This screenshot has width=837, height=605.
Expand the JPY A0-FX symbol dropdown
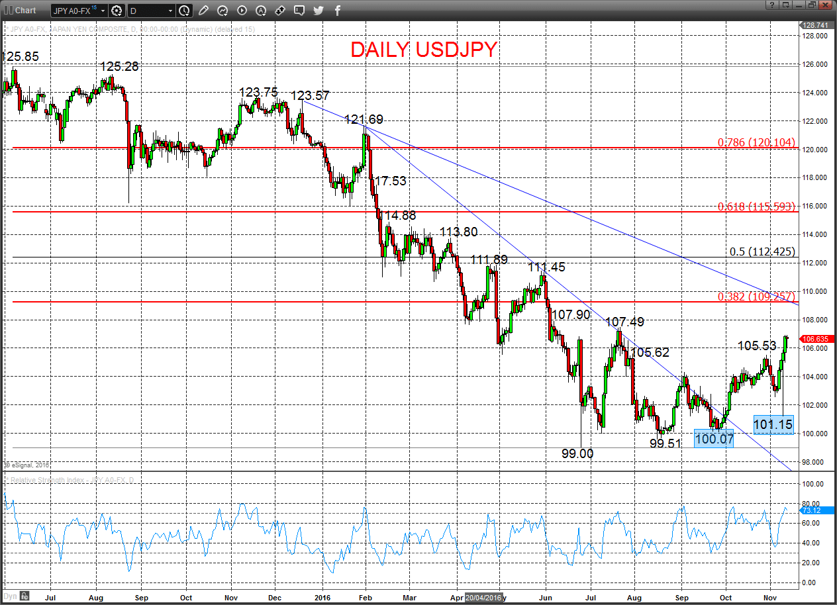pyautogui.click(x=104, y=11)
